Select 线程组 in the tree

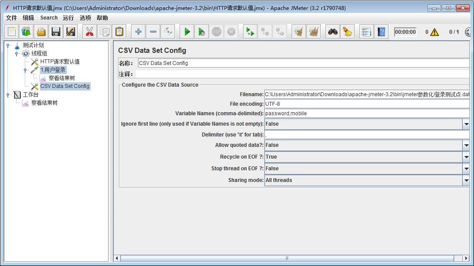[x=39, y=53]
